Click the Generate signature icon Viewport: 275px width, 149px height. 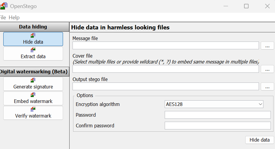(33, 80)
